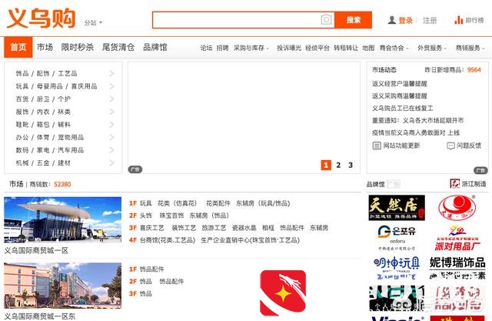
Task: Expand 玩具 / 母婴用品 / 喜庆用品 arrow
Action: click(111, 86)
